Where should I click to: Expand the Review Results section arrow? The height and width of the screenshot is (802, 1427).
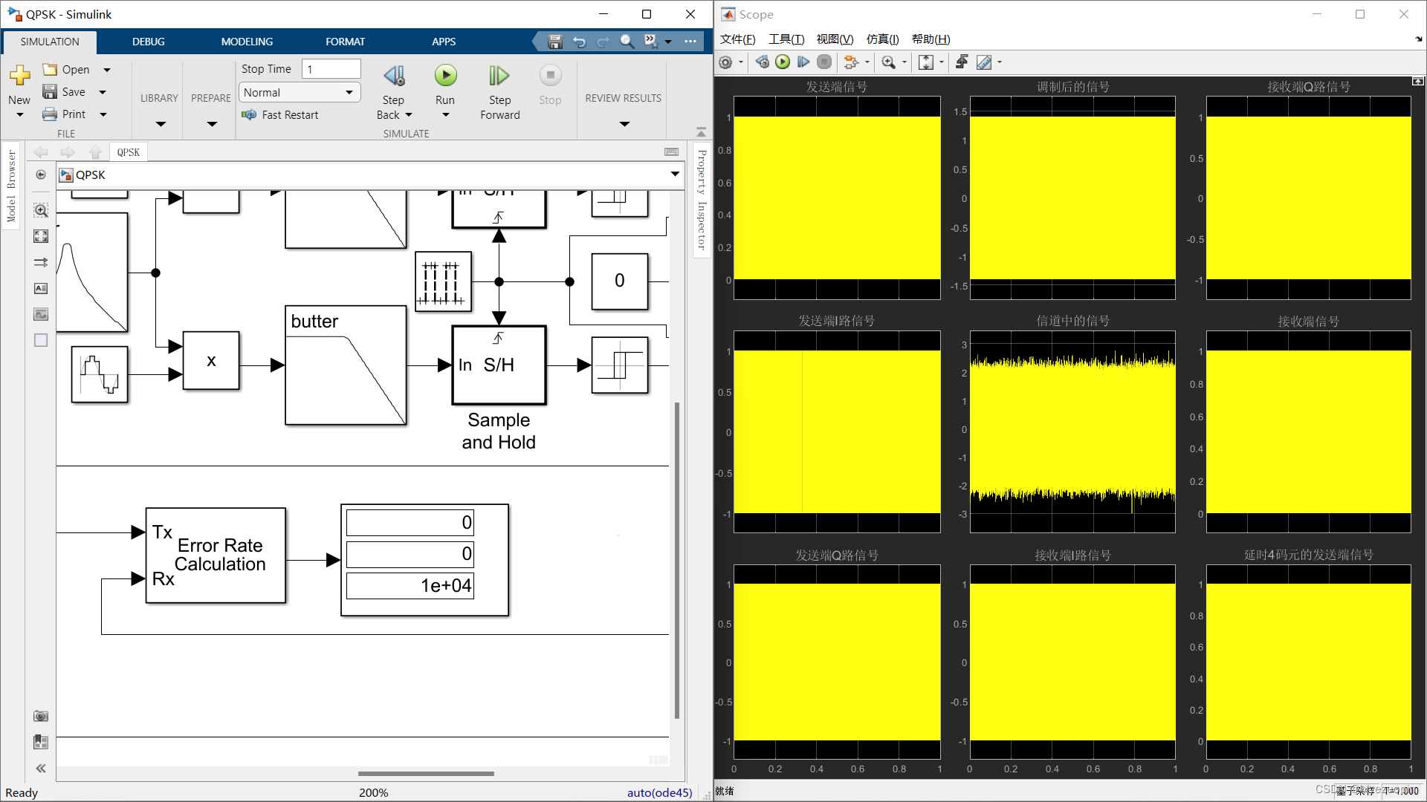pyautogui.click(x=624, y=124)
